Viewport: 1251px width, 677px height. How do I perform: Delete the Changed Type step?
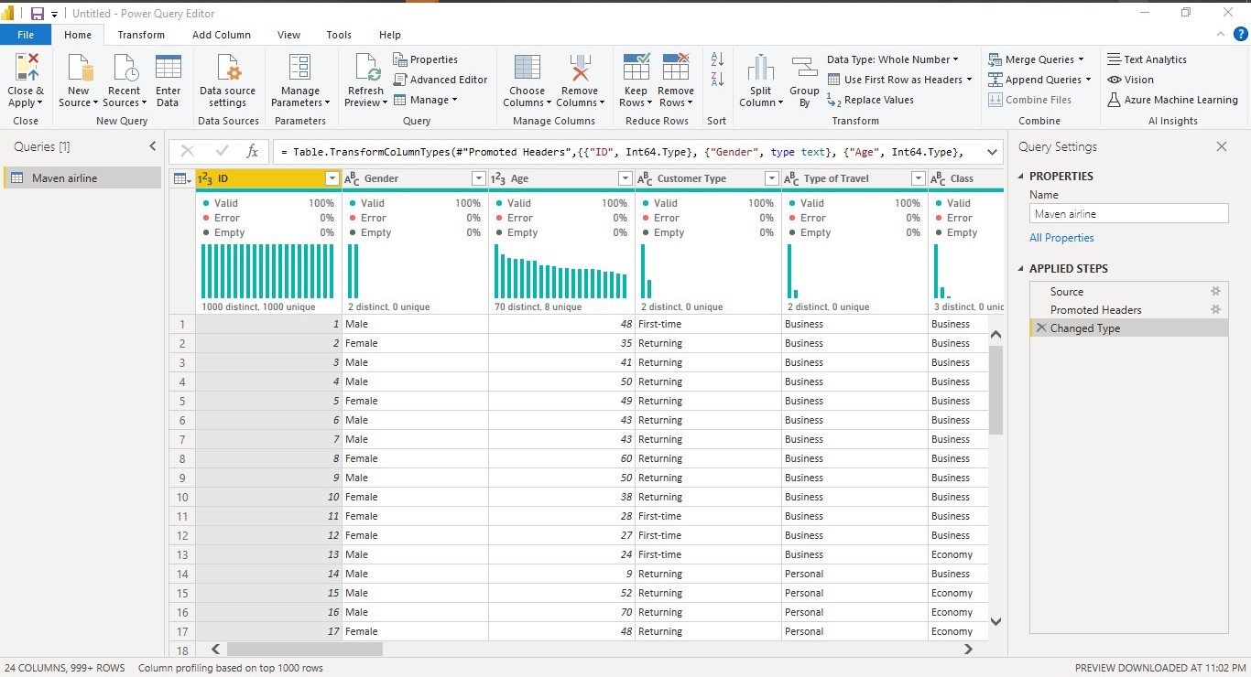1040,328
